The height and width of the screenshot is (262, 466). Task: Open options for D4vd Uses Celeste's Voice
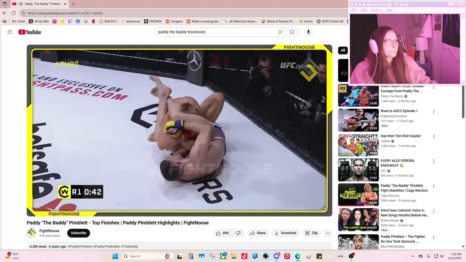coord(434,211)
